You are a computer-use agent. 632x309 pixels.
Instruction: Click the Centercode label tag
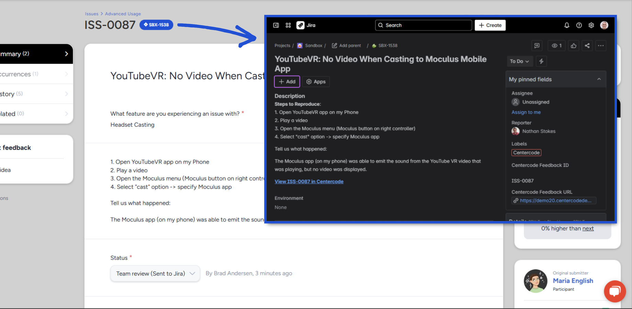[526, 152]
